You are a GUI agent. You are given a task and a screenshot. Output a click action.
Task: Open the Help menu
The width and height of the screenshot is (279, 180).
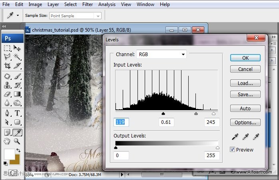coord(165,4)
